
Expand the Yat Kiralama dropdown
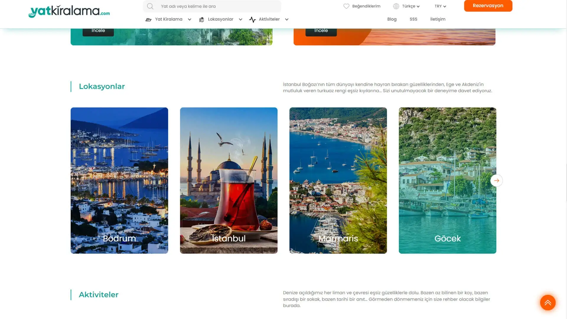pyautogui.click(x=189, y=19)
